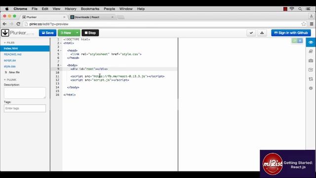
Task: Stop the live preview
Action: (x=90, y=33)
